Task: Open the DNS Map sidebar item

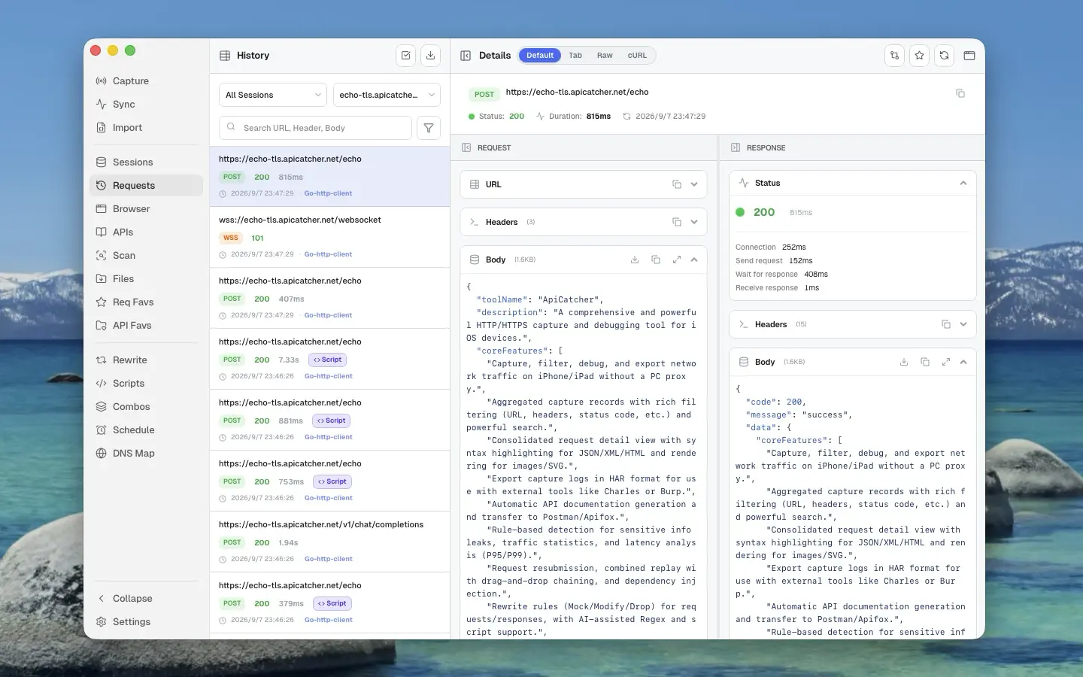Action: point(146,454)
